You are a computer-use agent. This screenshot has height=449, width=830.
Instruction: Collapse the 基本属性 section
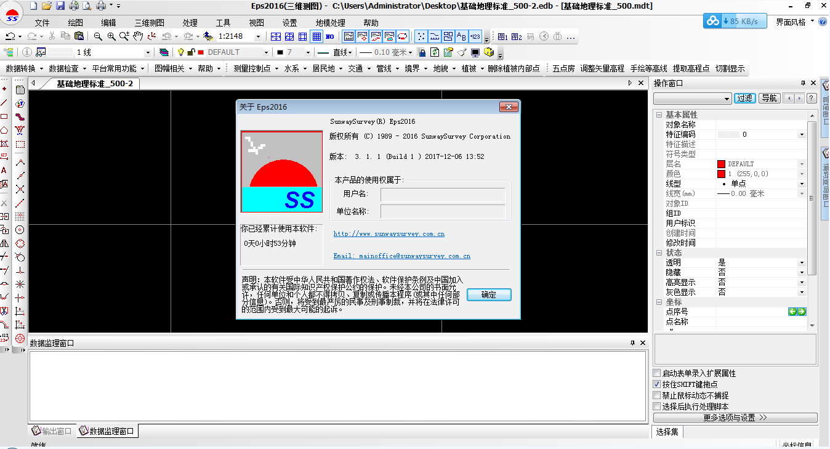659,115
